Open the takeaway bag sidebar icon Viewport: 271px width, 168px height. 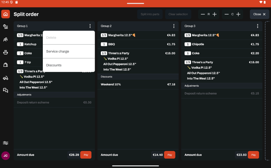pos(6,65)
